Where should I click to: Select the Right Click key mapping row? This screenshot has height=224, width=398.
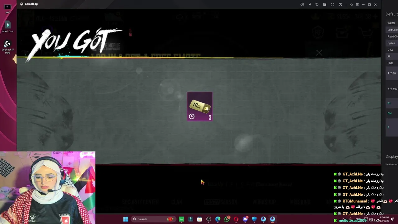(392, 36)
